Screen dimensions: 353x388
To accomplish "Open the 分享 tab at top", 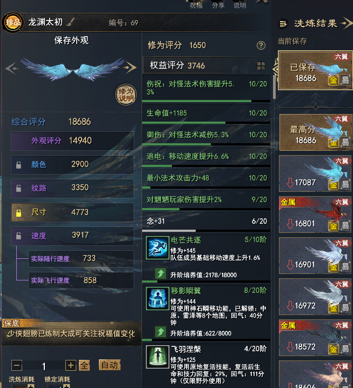I will pos(218,5).
